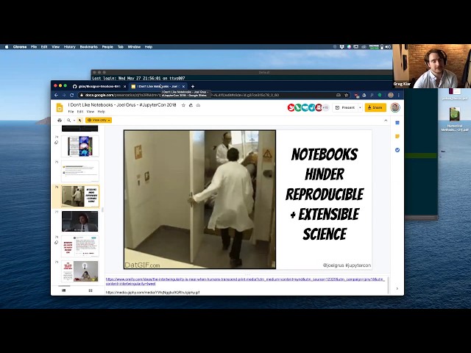Select slide 75 thumbnail
The width and height of the screenshot is (471, 353).
tap(80, 171)
